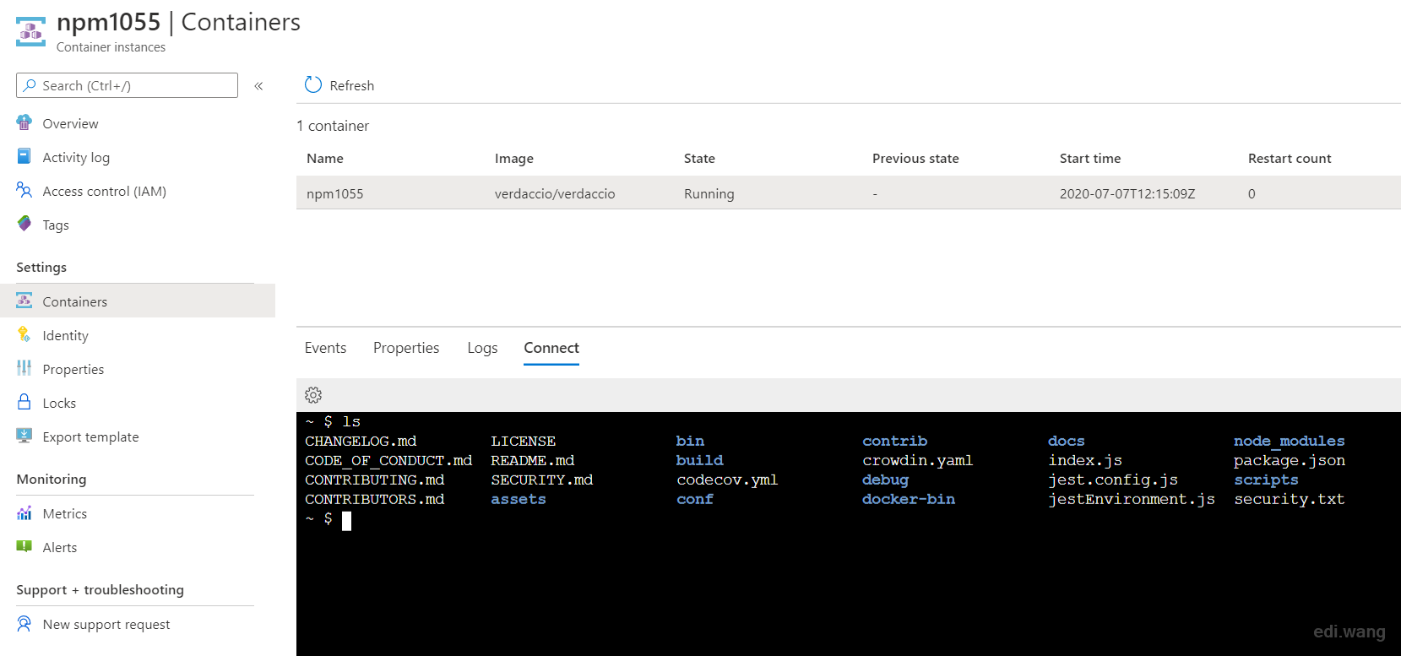Click CHANGELOG.md in terminal output

(361, 441)
